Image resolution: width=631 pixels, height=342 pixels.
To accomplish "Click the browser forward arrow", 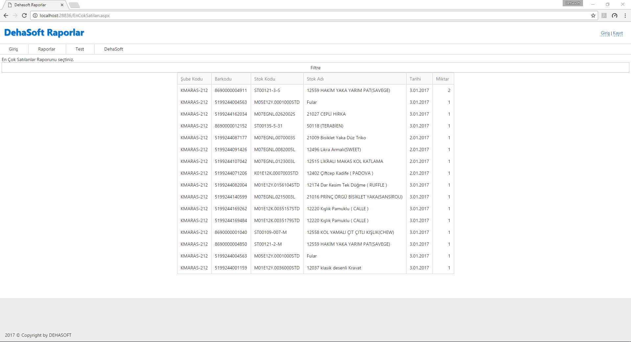I will tap(15, 15).
